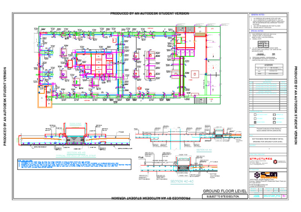Click the purple cube SCON logo icon
Viewport: 301px width, 212px height.
coord(257,175)
